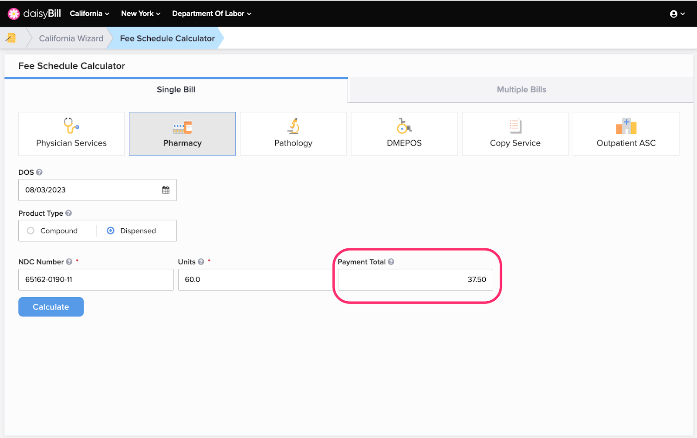The width and height of the screenshot is (697, 438).
Task: Select the DMEPOS category
Action: [x=404, y=134]
